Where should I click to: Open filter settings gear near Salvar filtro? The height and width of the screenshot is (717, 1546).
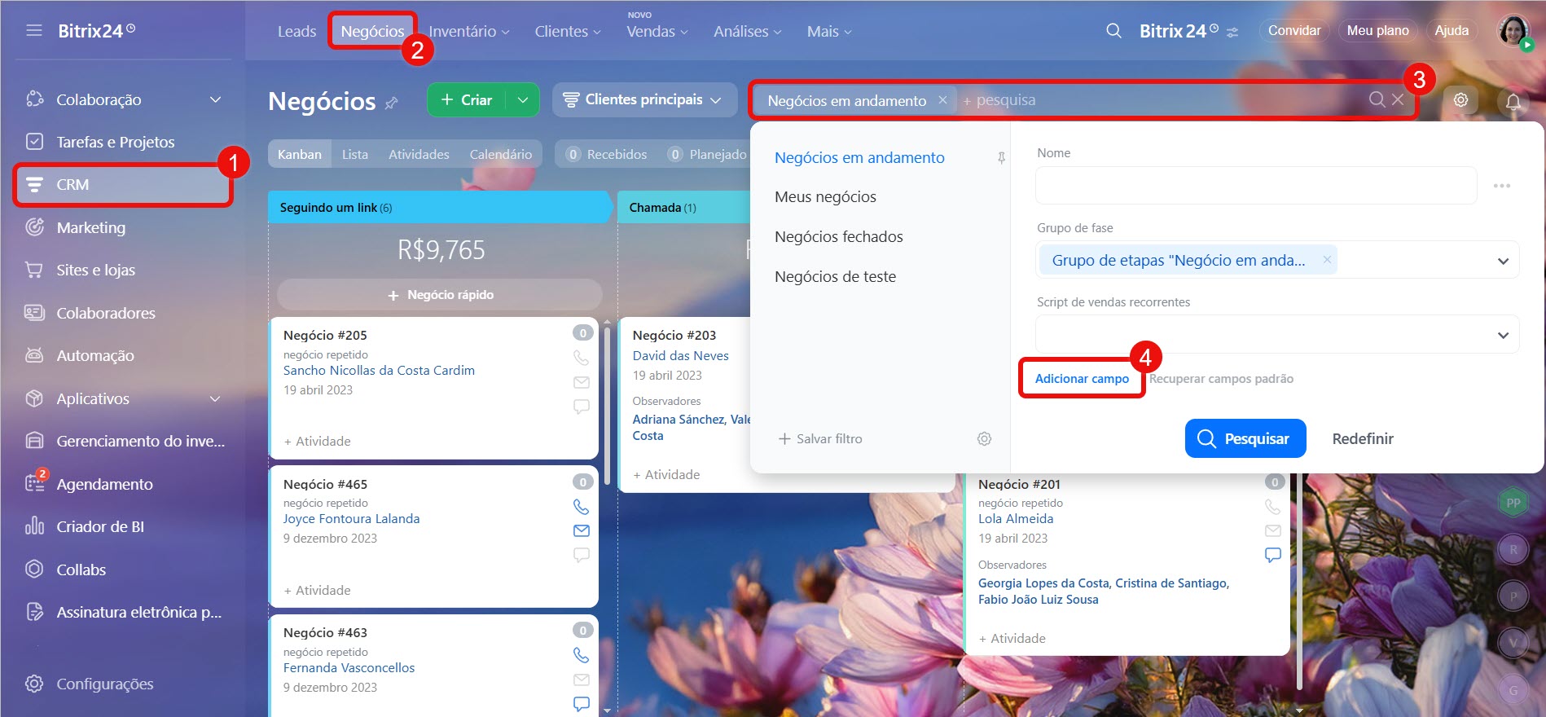coord(984,439)
